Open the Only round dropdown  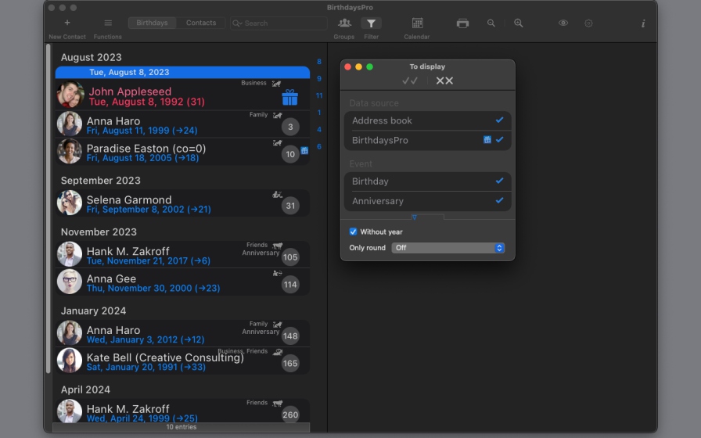click(448, 248)
